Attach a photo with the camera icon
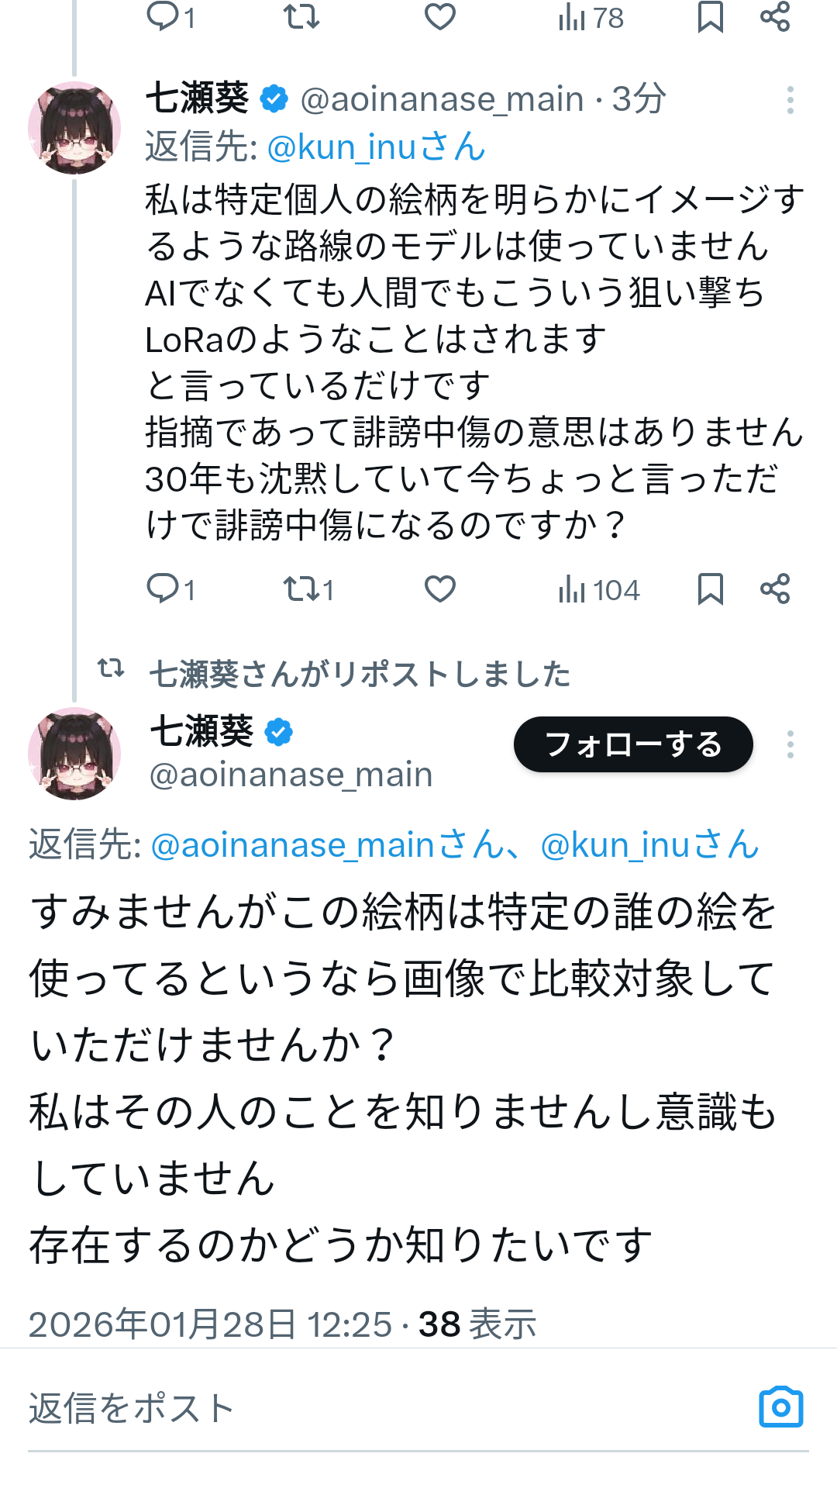Image resolution: width=837 pixels, height=1488 pixels. click(780, 1407)
